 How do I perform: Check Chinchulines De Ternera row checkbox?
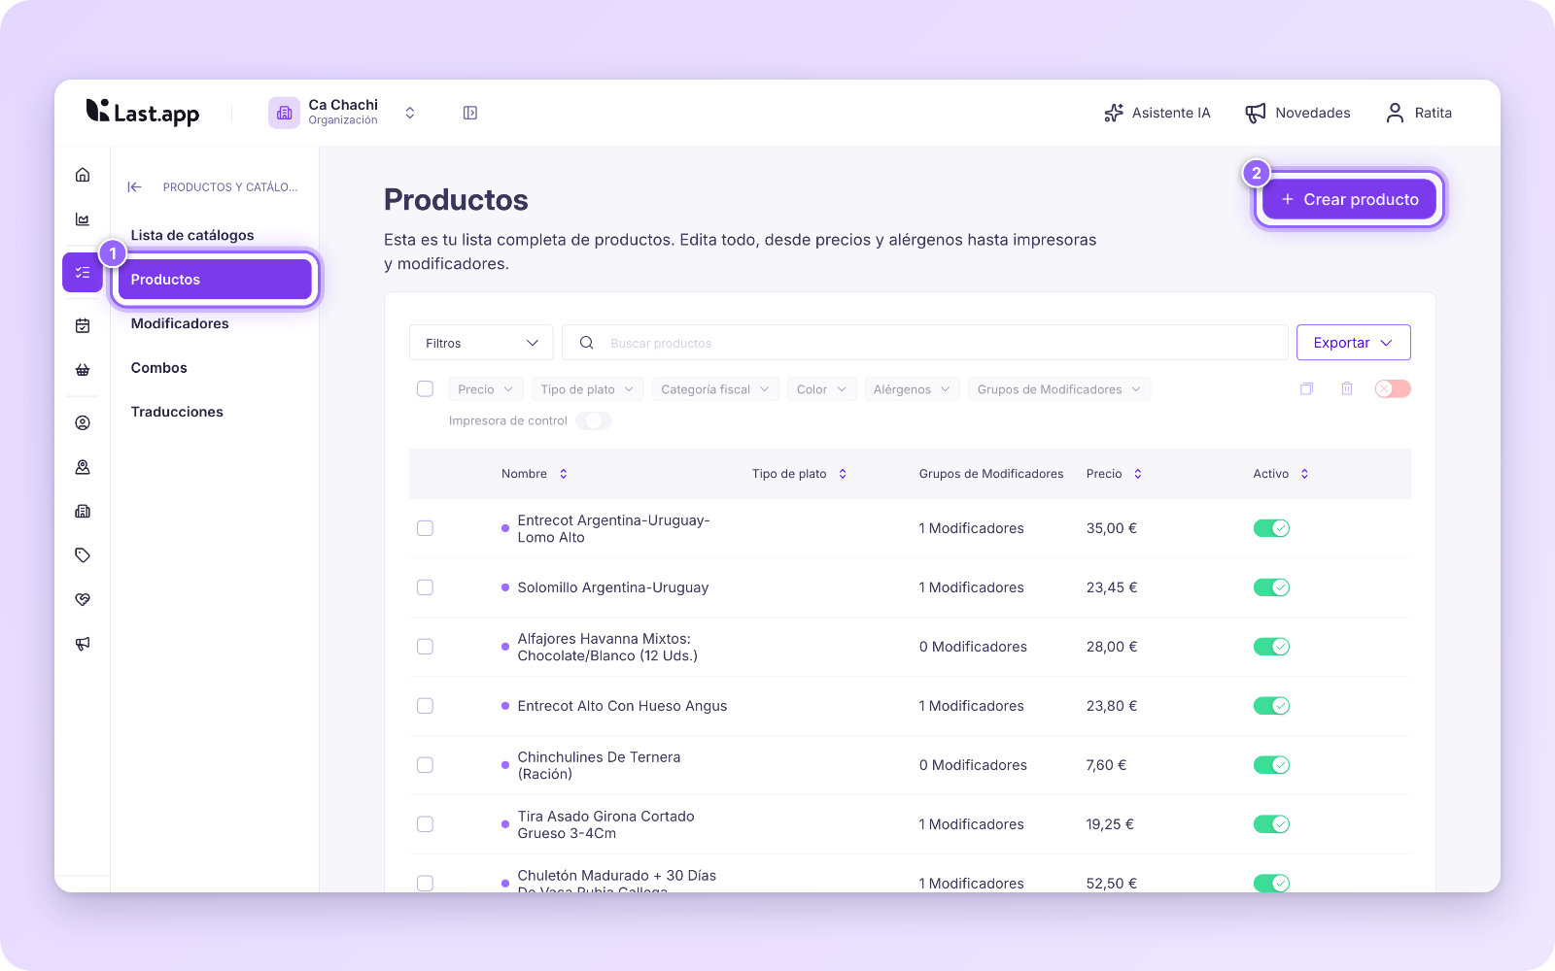pyautogui.click(x=425, y=765)
